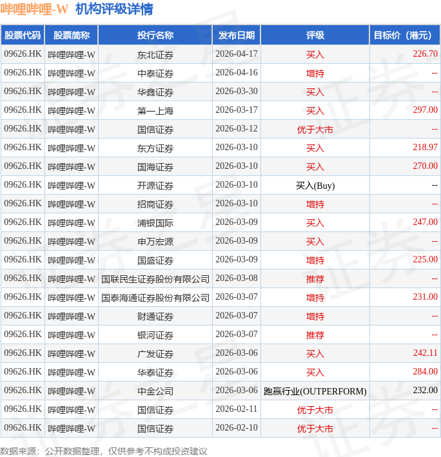Select the 银河证券 cell
Image resolution: width=441 pixels, height=457 pixels.
pyautogui.click(x=155, y=335)
